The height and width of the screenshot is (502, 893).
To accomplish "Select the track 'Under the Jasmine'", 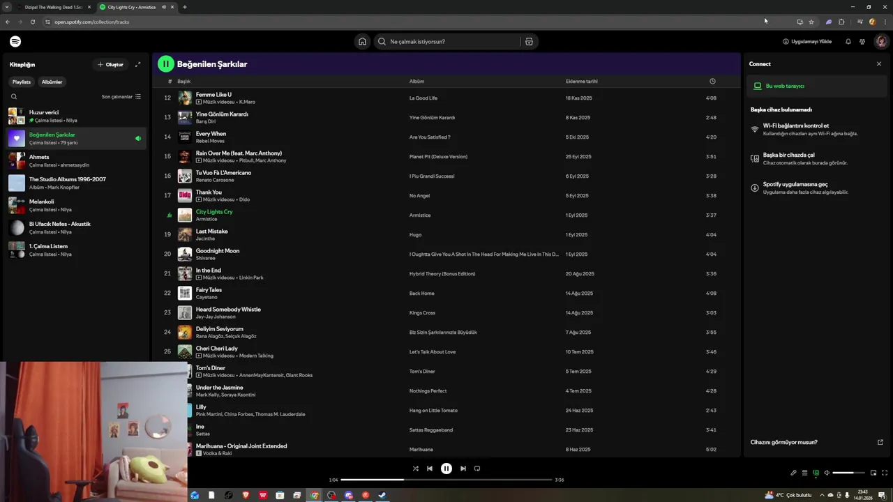I will coord(220,388).
